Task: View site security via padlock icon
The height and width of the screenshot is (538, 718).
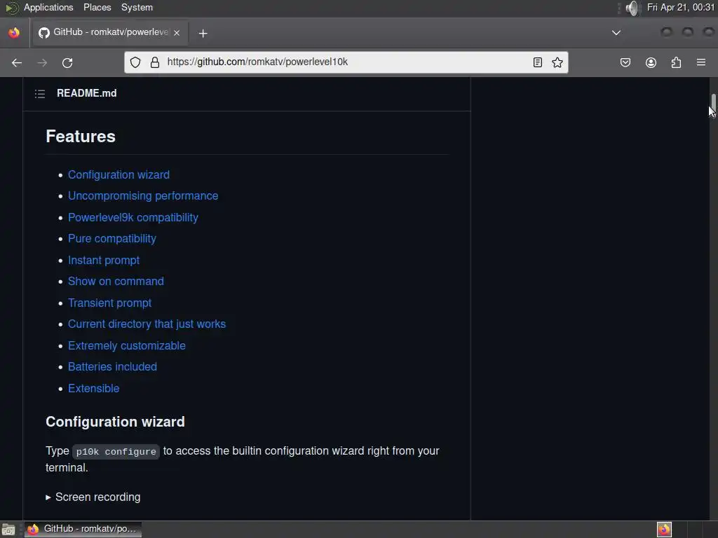Action: [x=155, y=62]
